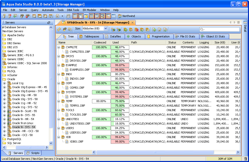
Task: Collapse the SYSTEM tablespace node
Action: coord(58,92)
